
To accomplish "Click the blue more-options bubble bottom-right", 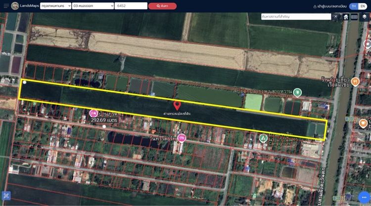I will tap(364, 196).
